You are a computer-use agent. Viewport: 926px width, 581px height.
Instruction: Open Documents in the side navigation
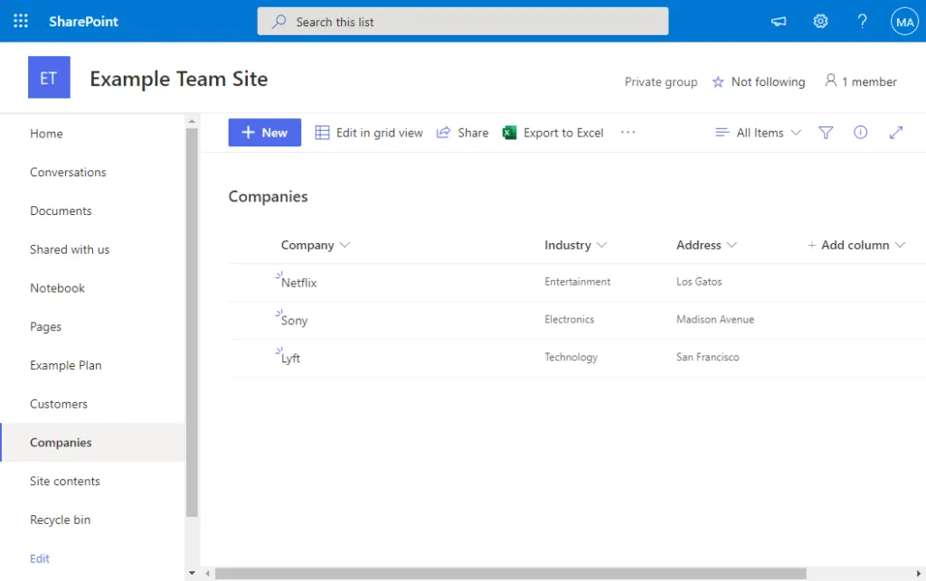point(61,211)
